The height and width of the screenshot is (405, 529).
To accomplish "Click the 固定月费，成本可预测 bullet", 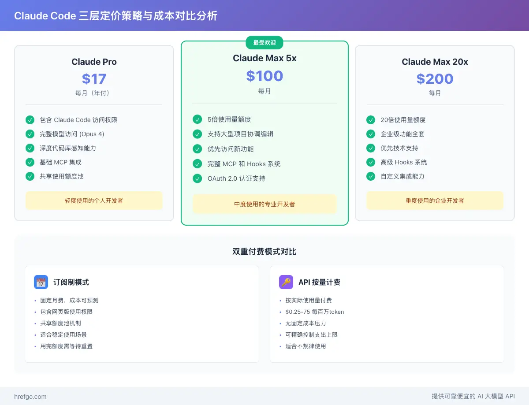I will 69,300.
